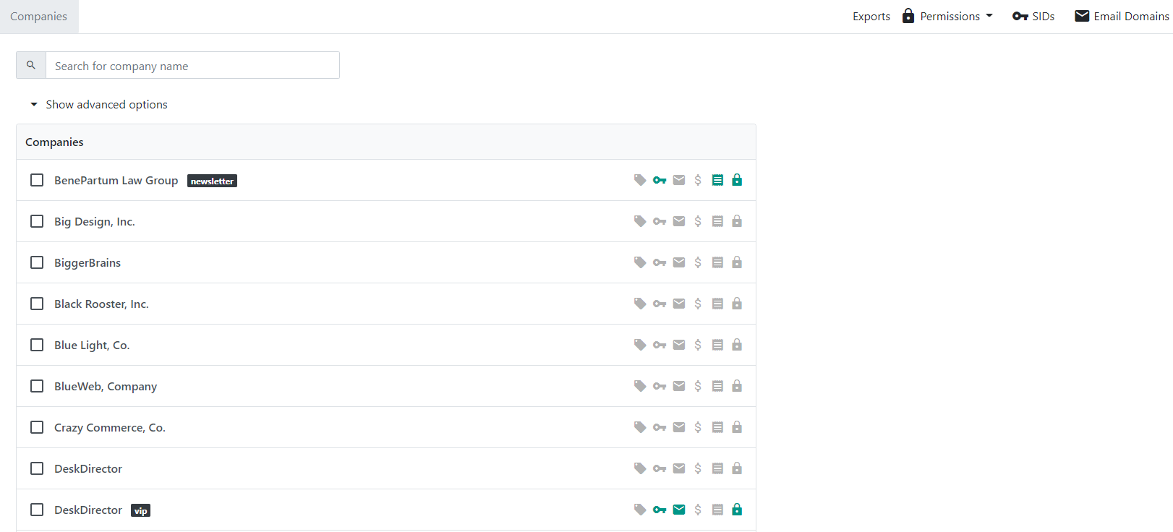Click the lock icon for Black Rooster, Inc.
This screenshot has width=1173, height=532.
pyautogui.click(x=737, y=304)
